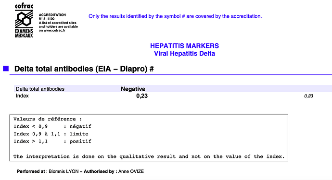Select the HEPATITIS MARKERS heading
The height and width of the screenshot is (180, 332).
(x=184, y=46)
